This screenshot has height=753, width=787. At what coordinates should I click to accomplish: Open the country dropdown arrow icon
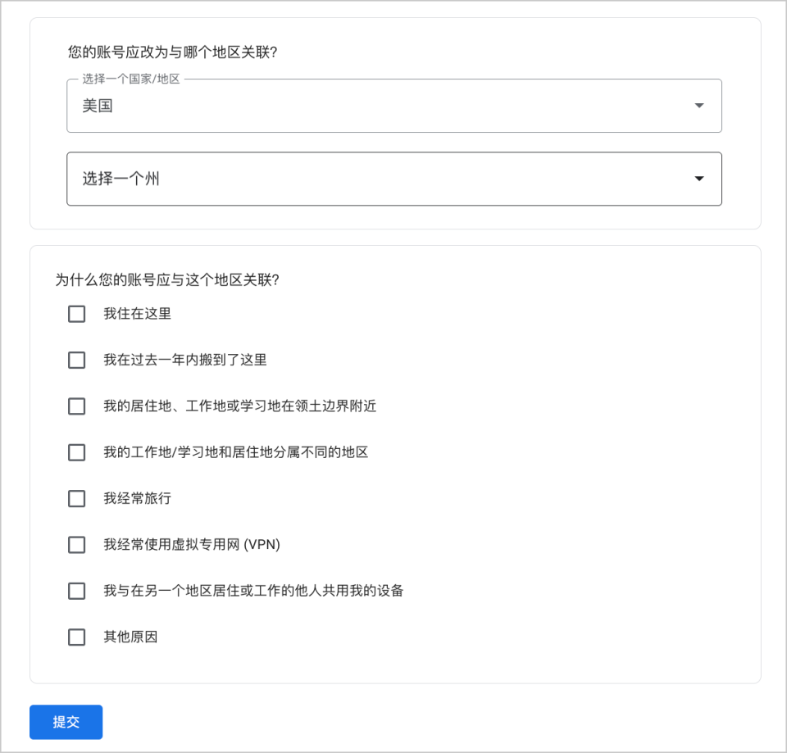coord(698,105)
